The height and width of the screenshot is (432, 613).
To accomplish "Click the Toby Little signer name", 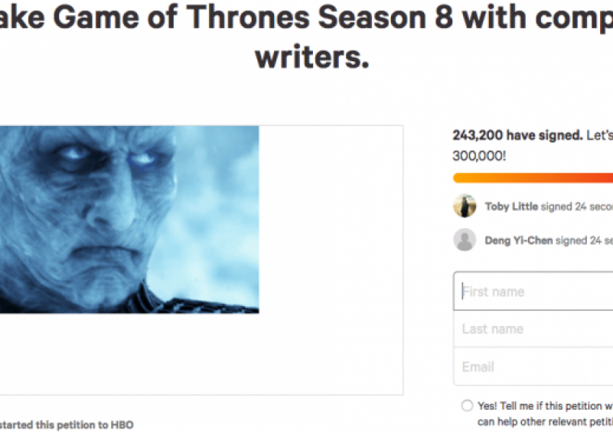I will click(511, 207).
